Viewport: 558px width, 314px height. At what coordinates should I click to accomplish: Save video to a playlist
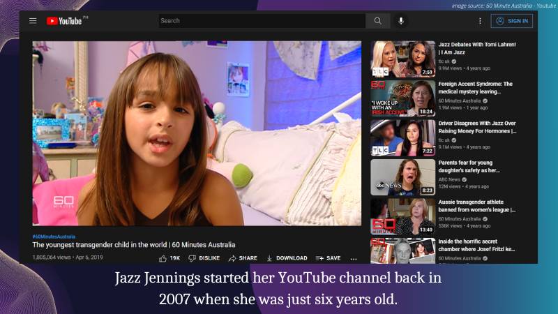point(329,258)
